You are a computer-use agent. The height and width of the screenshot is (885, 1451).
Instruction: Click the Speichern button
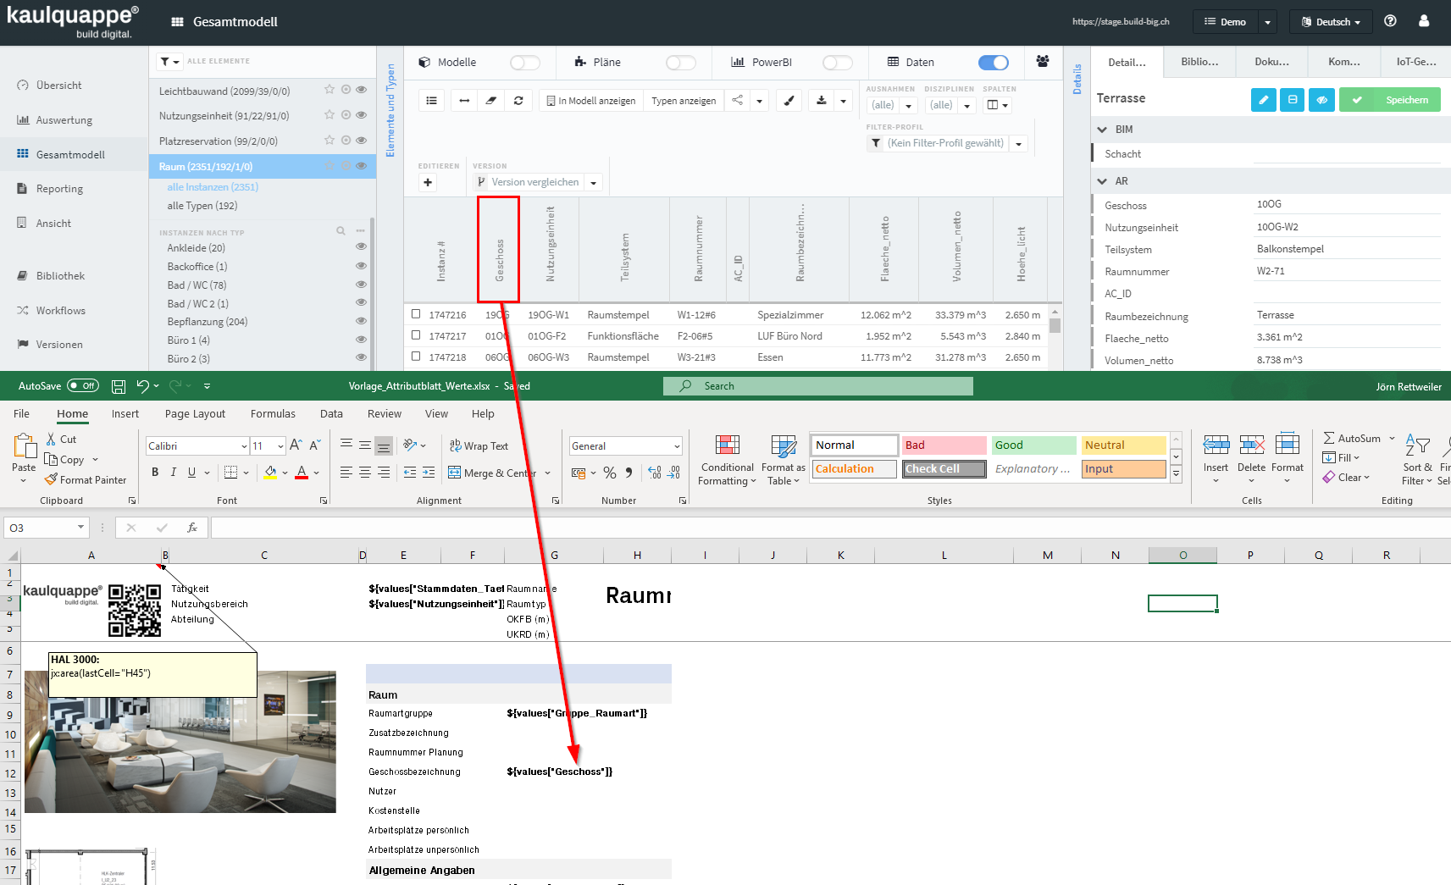click(x=1390, y=100)
